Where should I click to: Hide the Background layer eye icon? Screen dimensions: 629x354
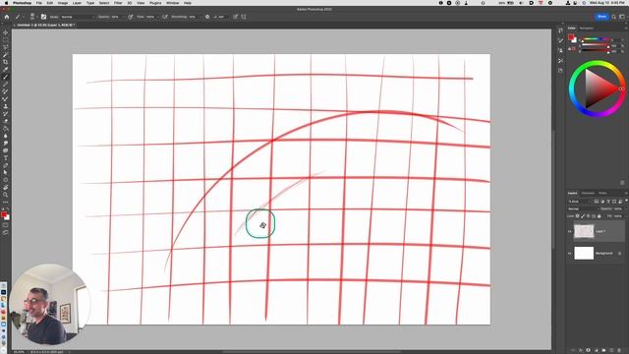(x=570, y=254)
